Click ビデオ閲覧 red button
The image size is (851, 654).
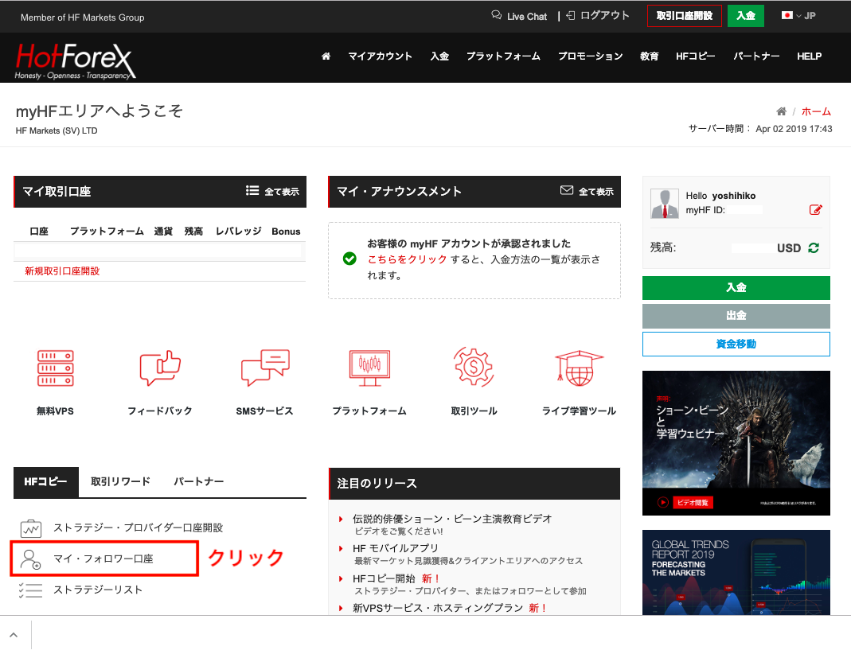click(693, 502)
